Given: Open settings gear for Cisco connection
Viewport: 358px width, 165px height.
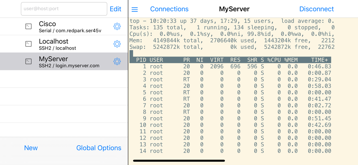Looking at the screenshot, I should pos(117,27).
